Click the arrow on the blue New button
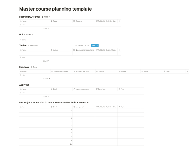The image size is (192, 146). (97, 46)
